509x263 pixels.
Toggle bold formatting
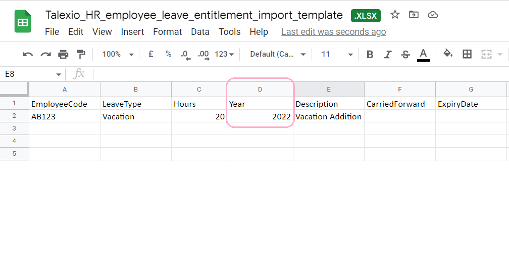[x=370, y=54]
